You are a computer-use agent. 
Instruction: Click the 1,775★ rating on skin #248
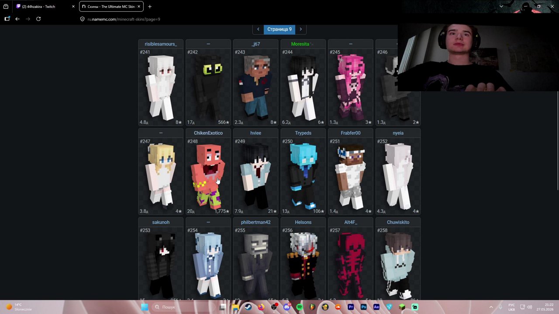[x=222, y=212]
